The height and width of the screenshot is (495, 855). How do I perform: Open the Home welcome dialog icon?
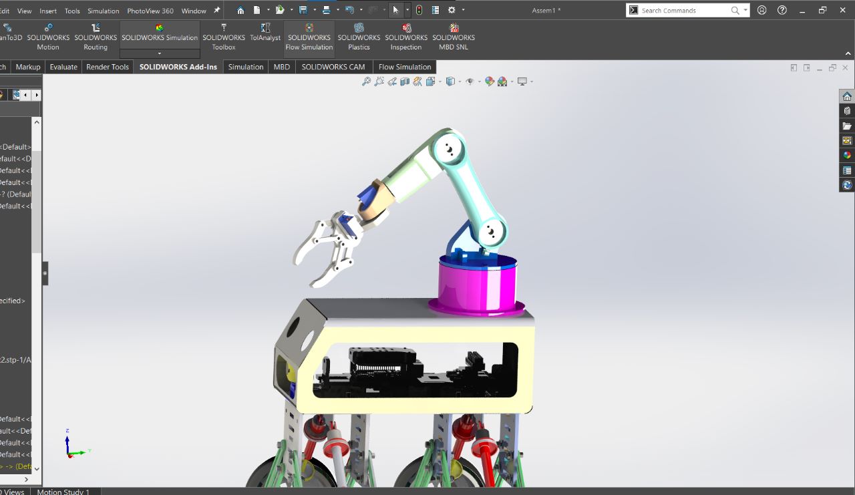coord(240,10)
